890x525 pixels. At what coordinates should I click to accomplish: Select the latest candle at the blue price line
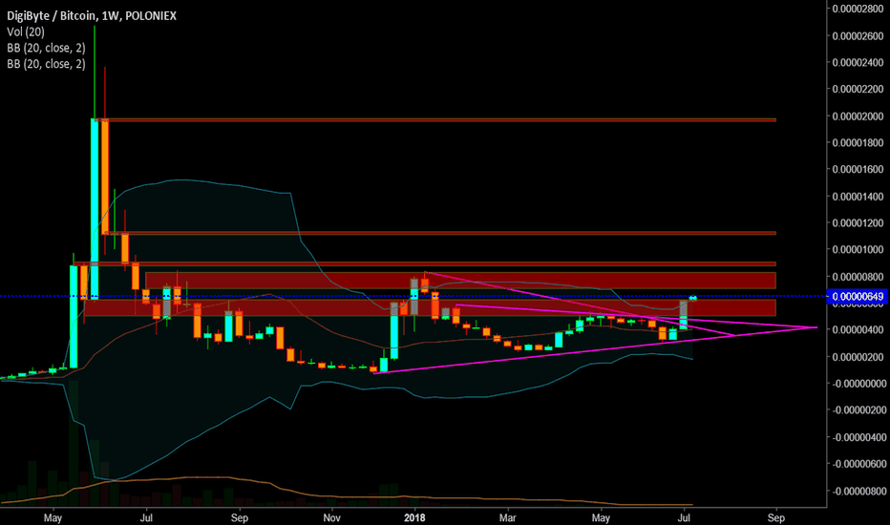693,298
